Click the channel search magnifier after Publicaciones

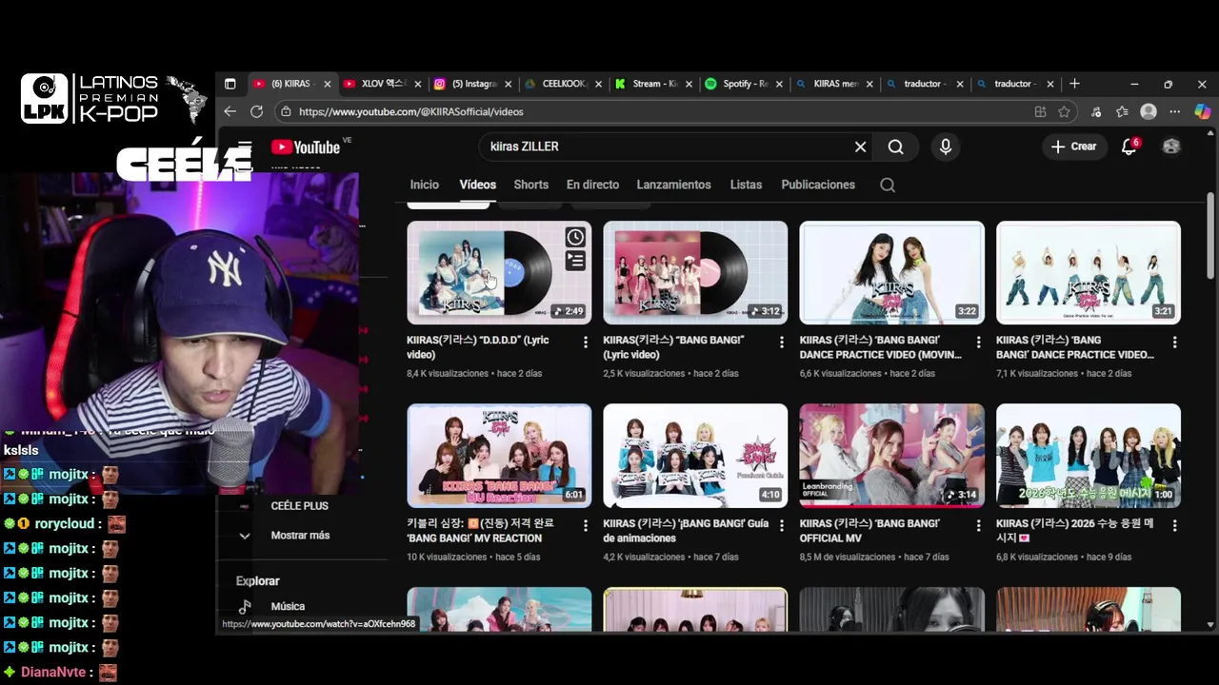[x=888, y=185]
